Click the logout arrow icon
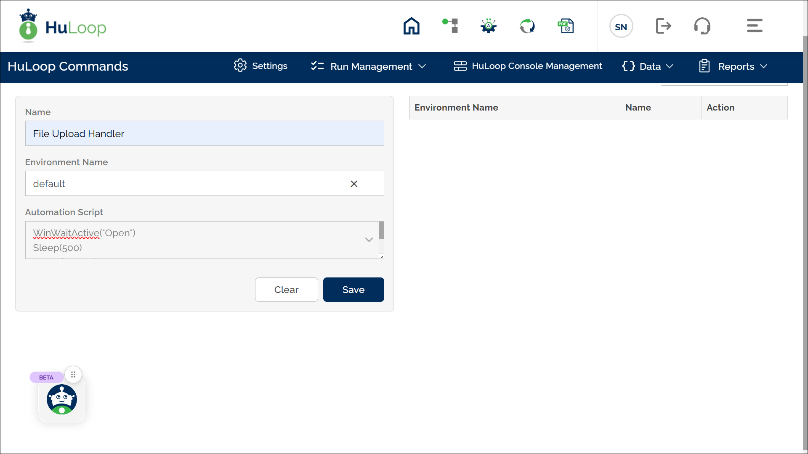Image resolution: width=808 pixels, height=454 pixels. [663, 26]
